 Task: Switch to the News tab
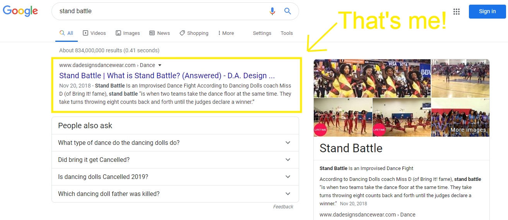coord(159,33)
